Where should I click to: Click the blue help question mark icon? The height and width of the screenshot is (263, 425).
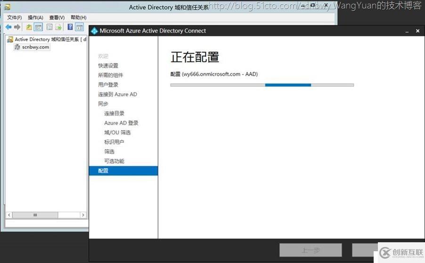coord(70,27)
